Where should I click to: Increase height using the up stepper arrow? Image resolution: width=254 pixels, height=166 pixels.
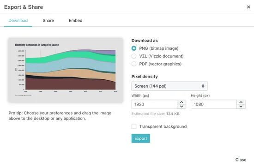241,102
